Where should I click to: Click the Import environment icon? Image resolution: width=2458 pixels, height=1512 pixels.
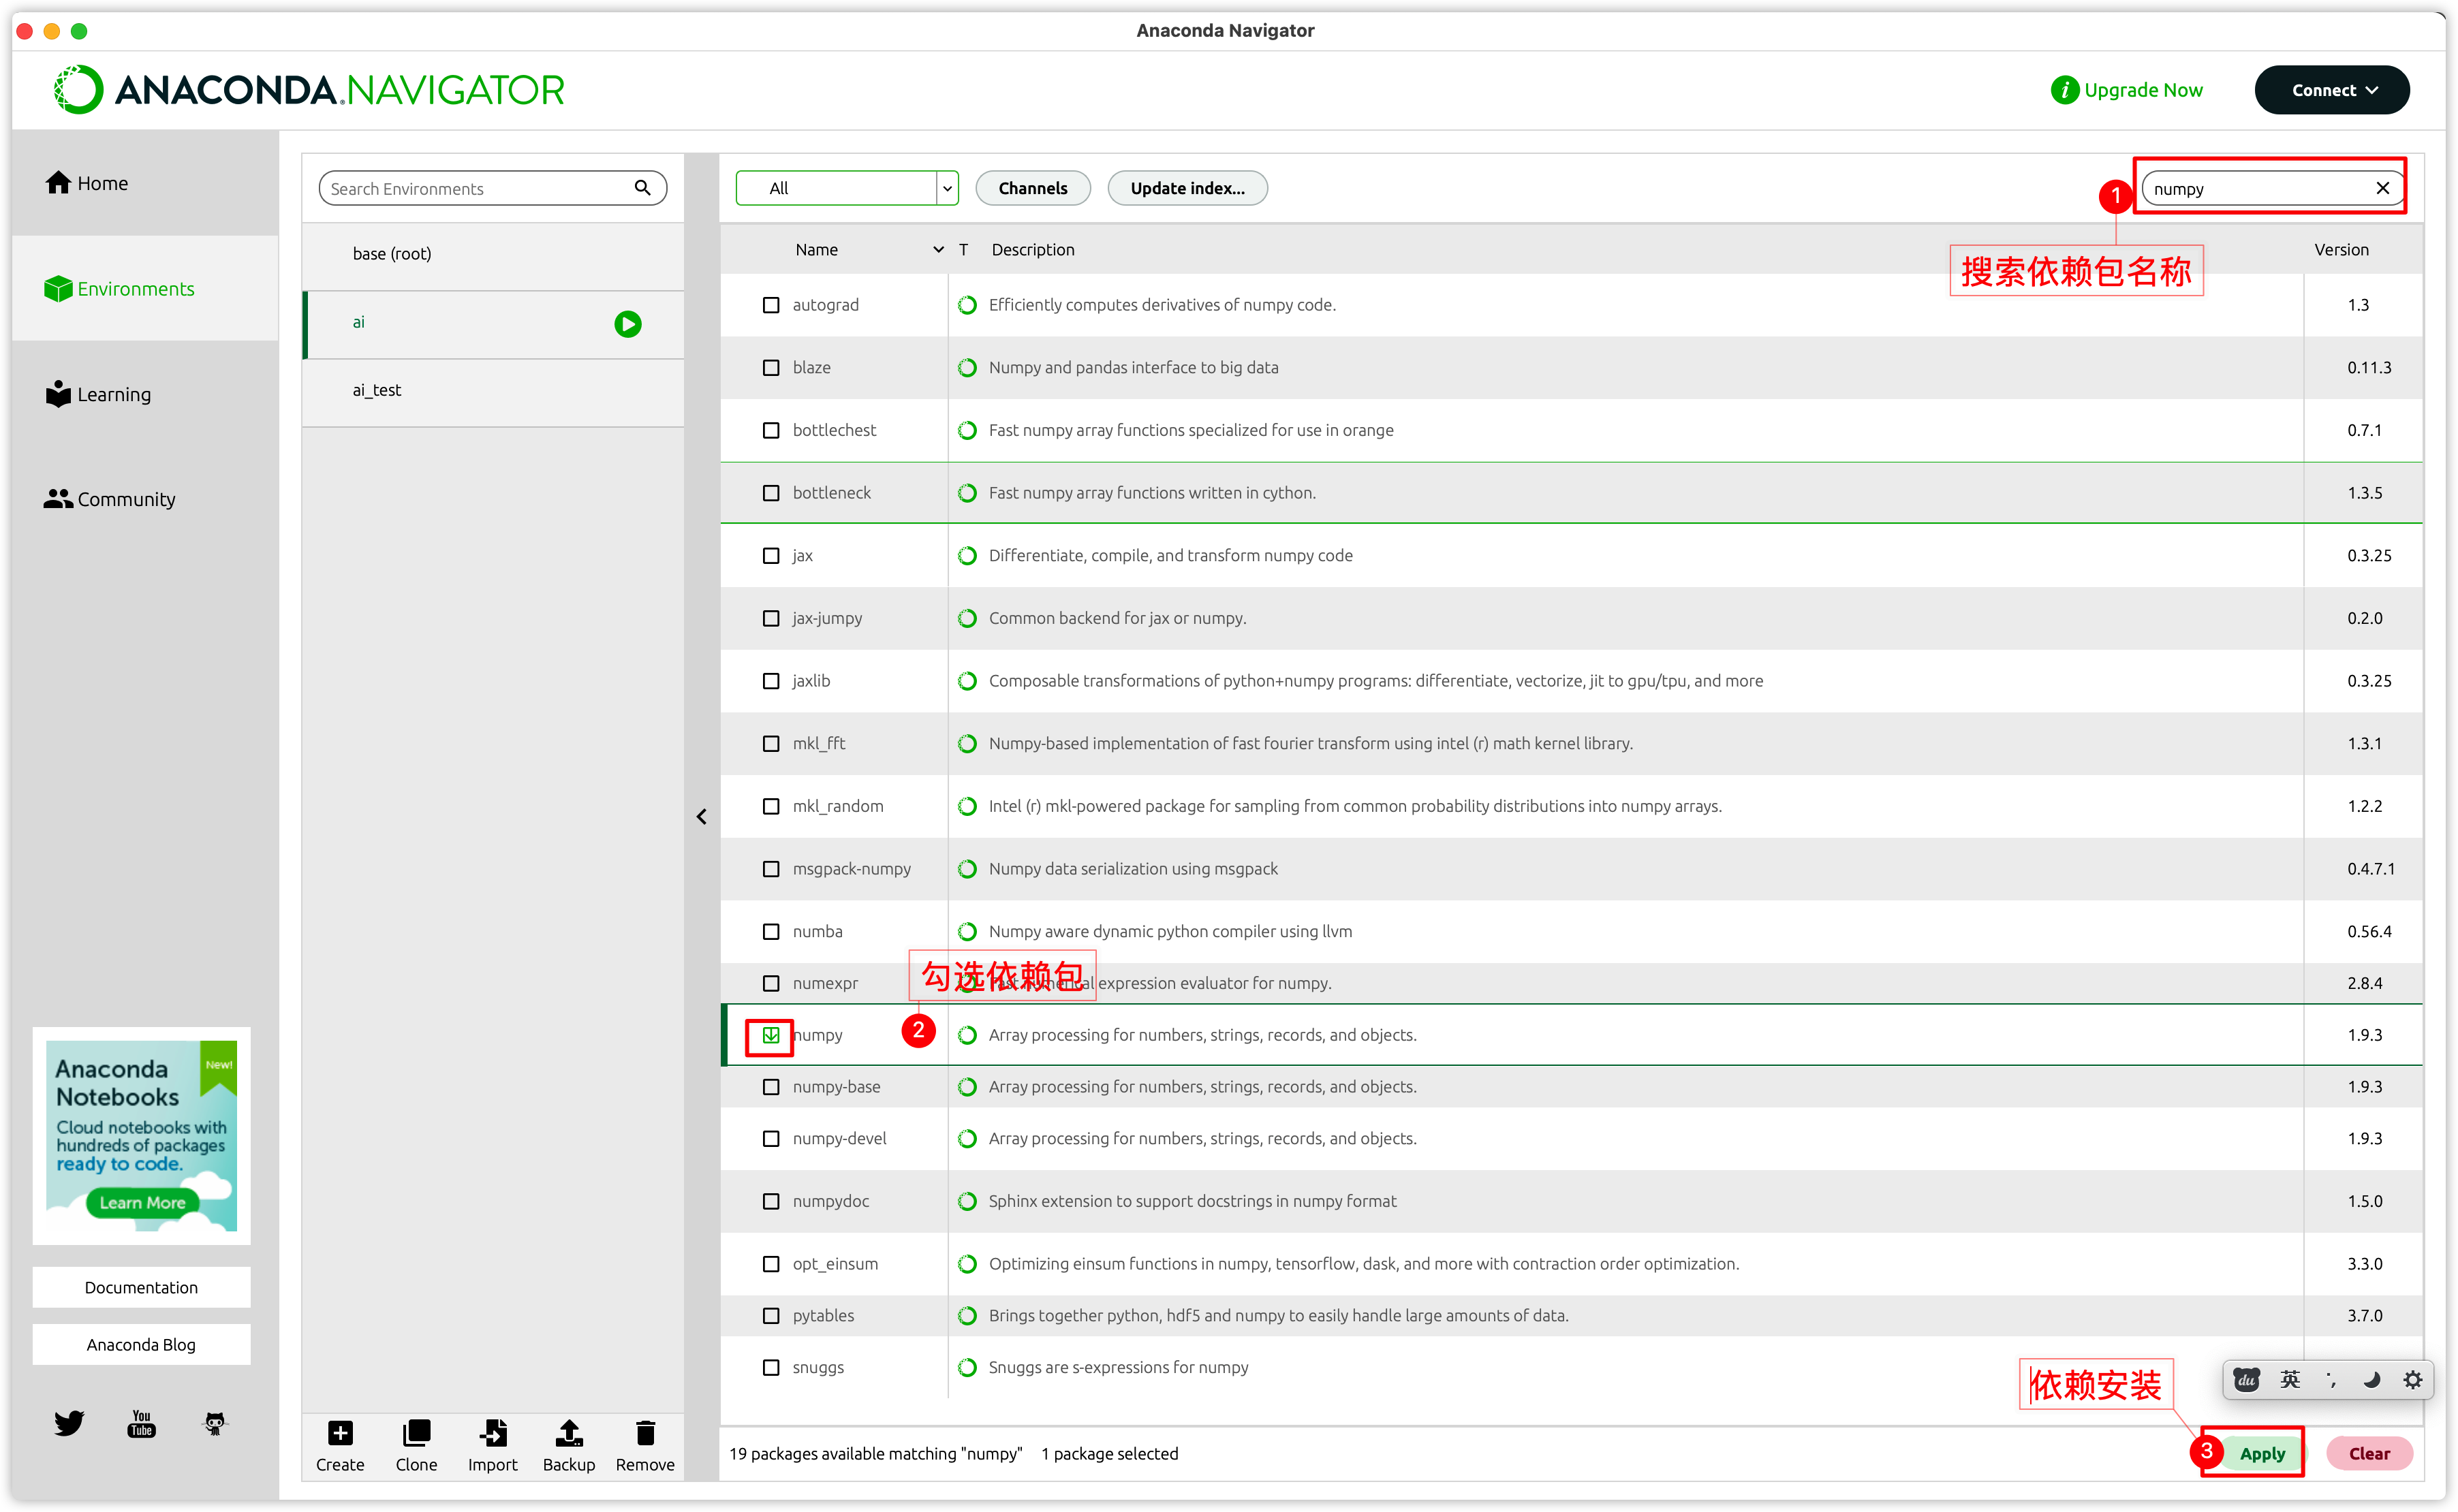click(x=493, y=1433)
